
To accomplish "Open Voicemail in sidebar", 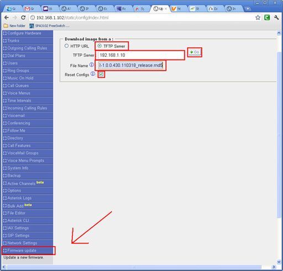I will point(28,116).
